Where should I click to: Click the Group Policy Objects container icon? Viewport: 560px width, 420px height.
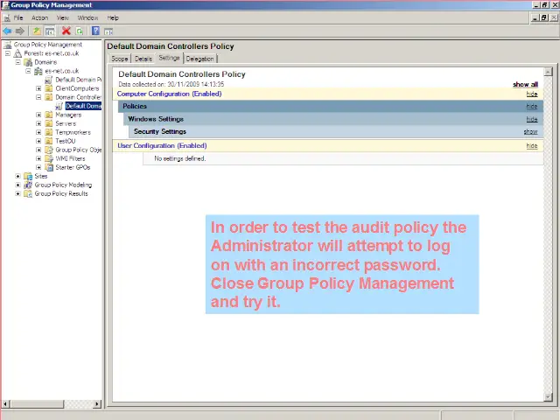click(x=49, y=150)
